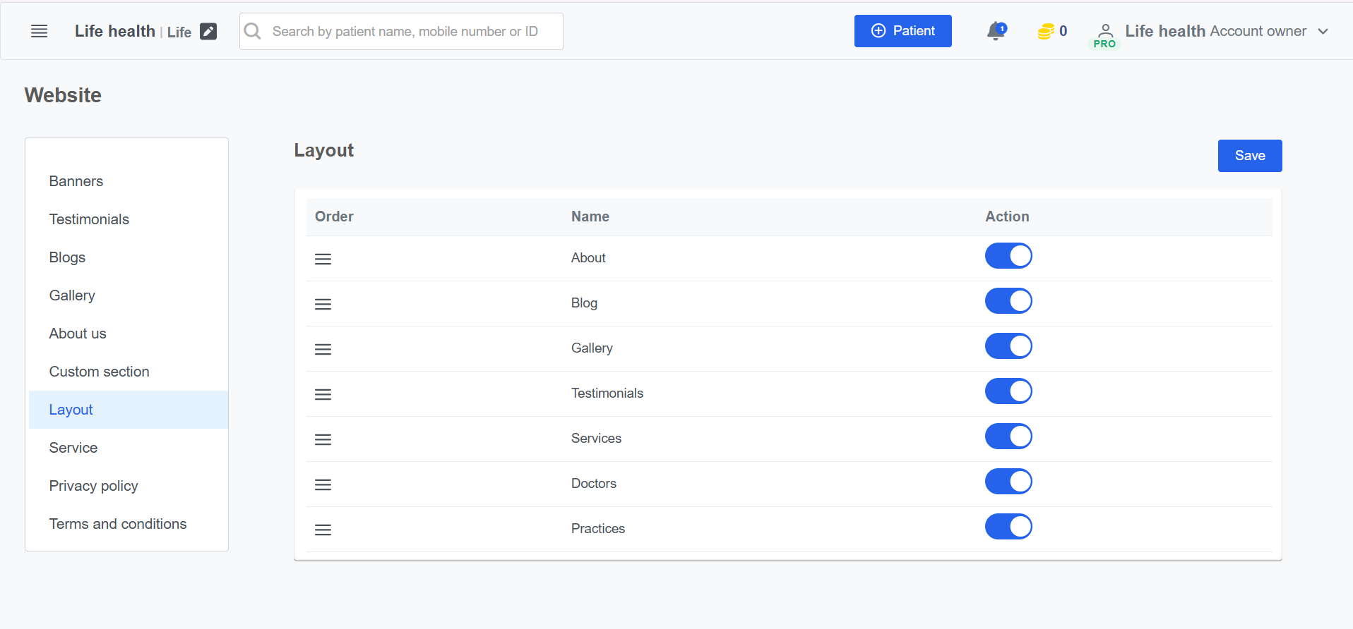The image size is (1353, 629).
Task: Click the reorder handle for Gallery row
Action: [323, 349]
